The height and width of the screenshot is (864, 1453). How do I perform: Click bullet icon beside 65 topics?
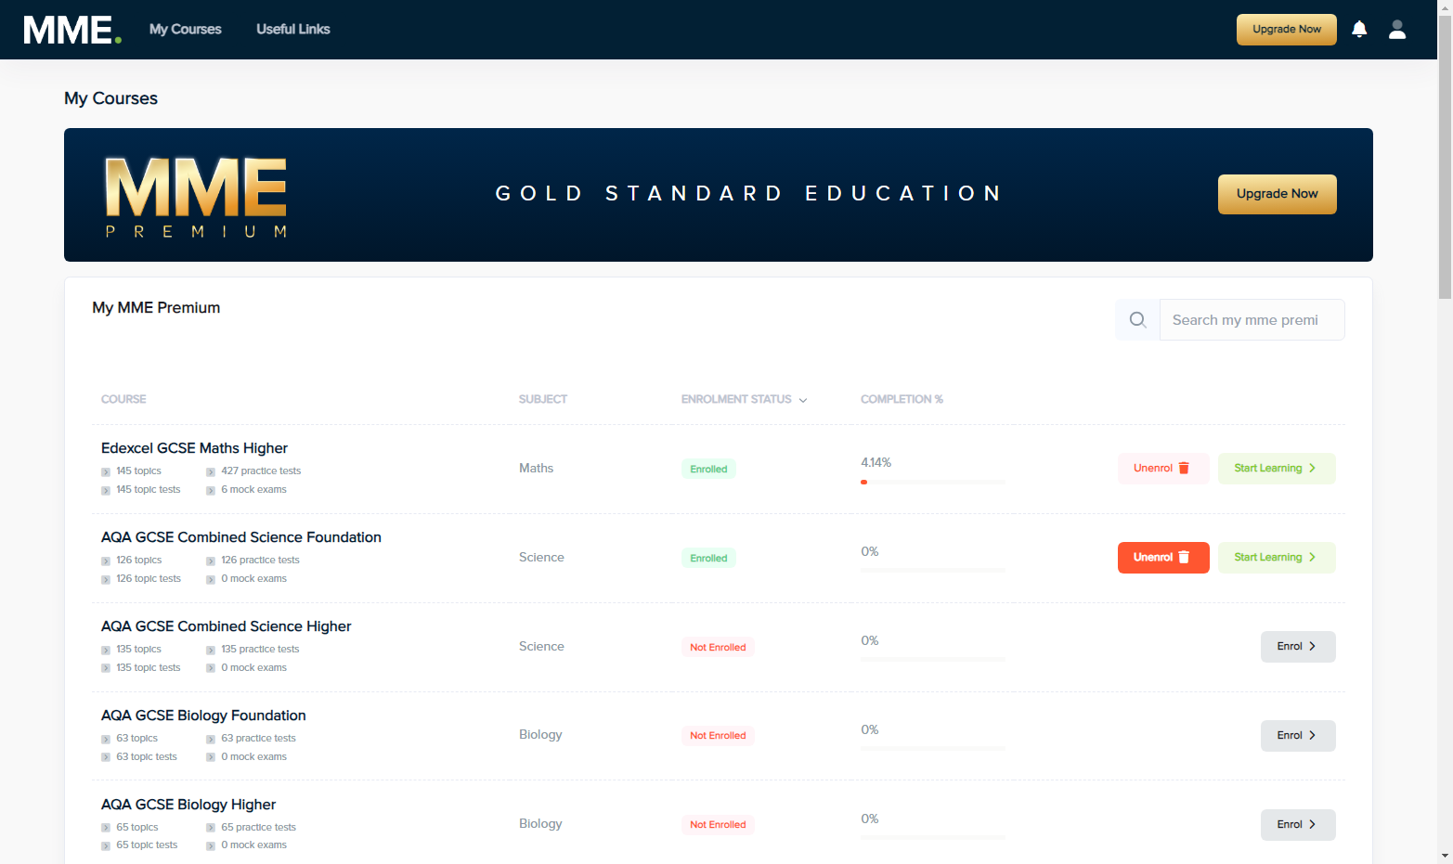click(x=106, y=829)
